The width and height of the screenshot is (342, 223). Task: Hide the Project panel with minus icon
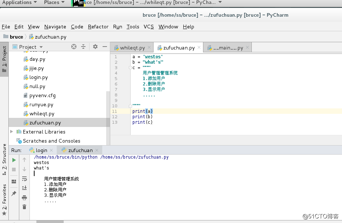[105, 47]
